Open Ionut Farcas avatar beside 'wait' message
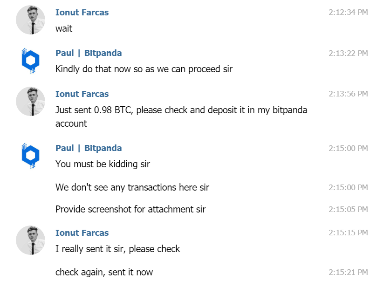The image size is (390, 308). (31, 20)
